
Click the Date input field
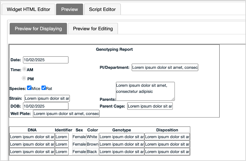(x=46, y=60)
